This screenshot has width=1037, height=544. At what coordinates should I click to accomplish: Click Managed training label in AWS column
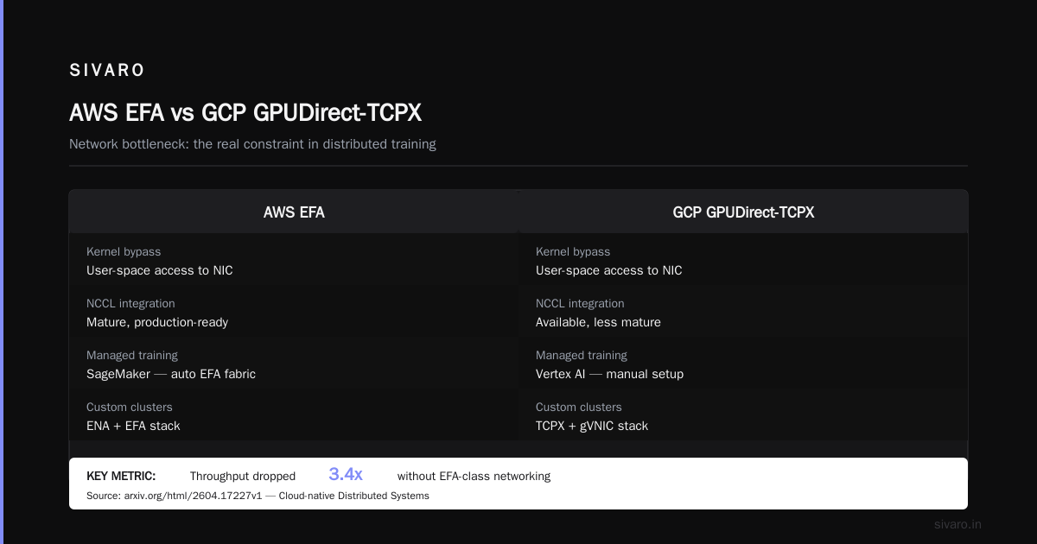tap(132, 355)
